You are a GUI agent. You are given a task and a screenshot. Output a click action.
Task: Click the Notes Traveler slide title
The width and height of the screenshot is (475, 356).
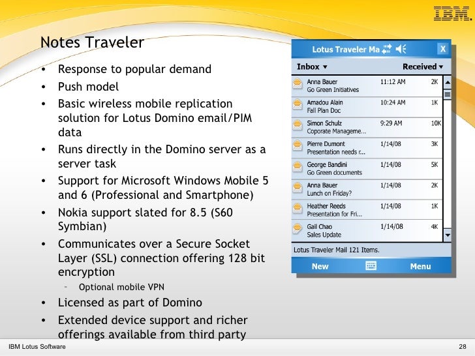pyautogui.click(x=92, y=42)
